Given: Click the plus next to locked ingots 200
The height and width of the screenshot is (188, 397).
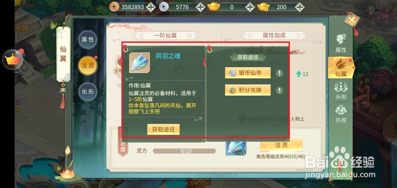Looking at the screenshot, I should coord(299,7).
